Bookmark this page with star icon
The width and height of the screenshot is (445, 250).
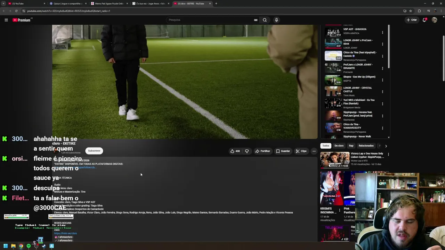[411, 11]
